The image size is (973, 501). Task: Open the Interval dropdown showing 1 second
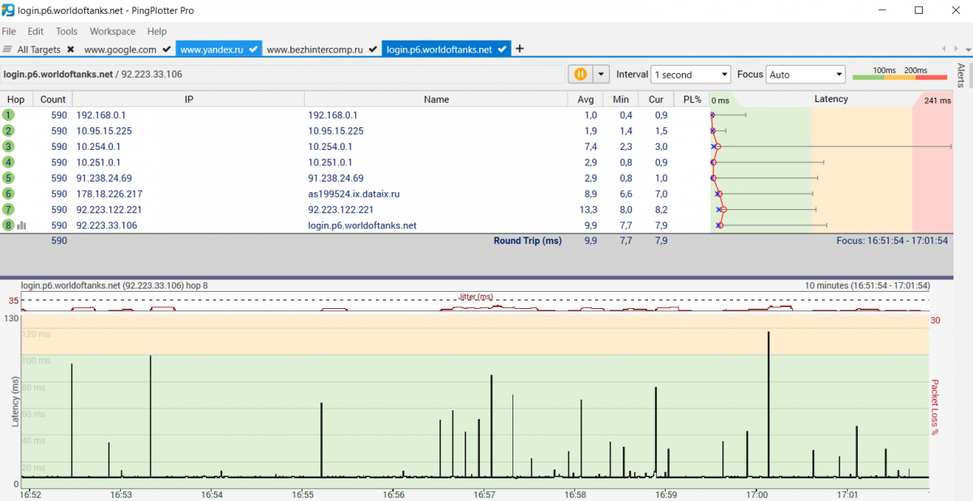[x=691, y=75]
